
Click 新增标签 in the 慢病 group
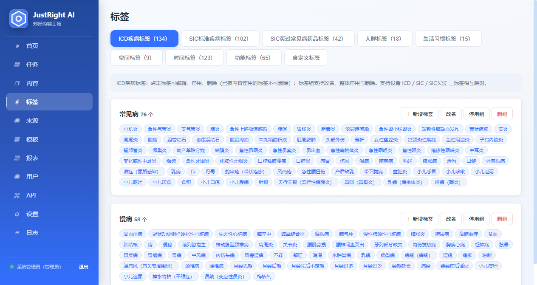(420, 219)
